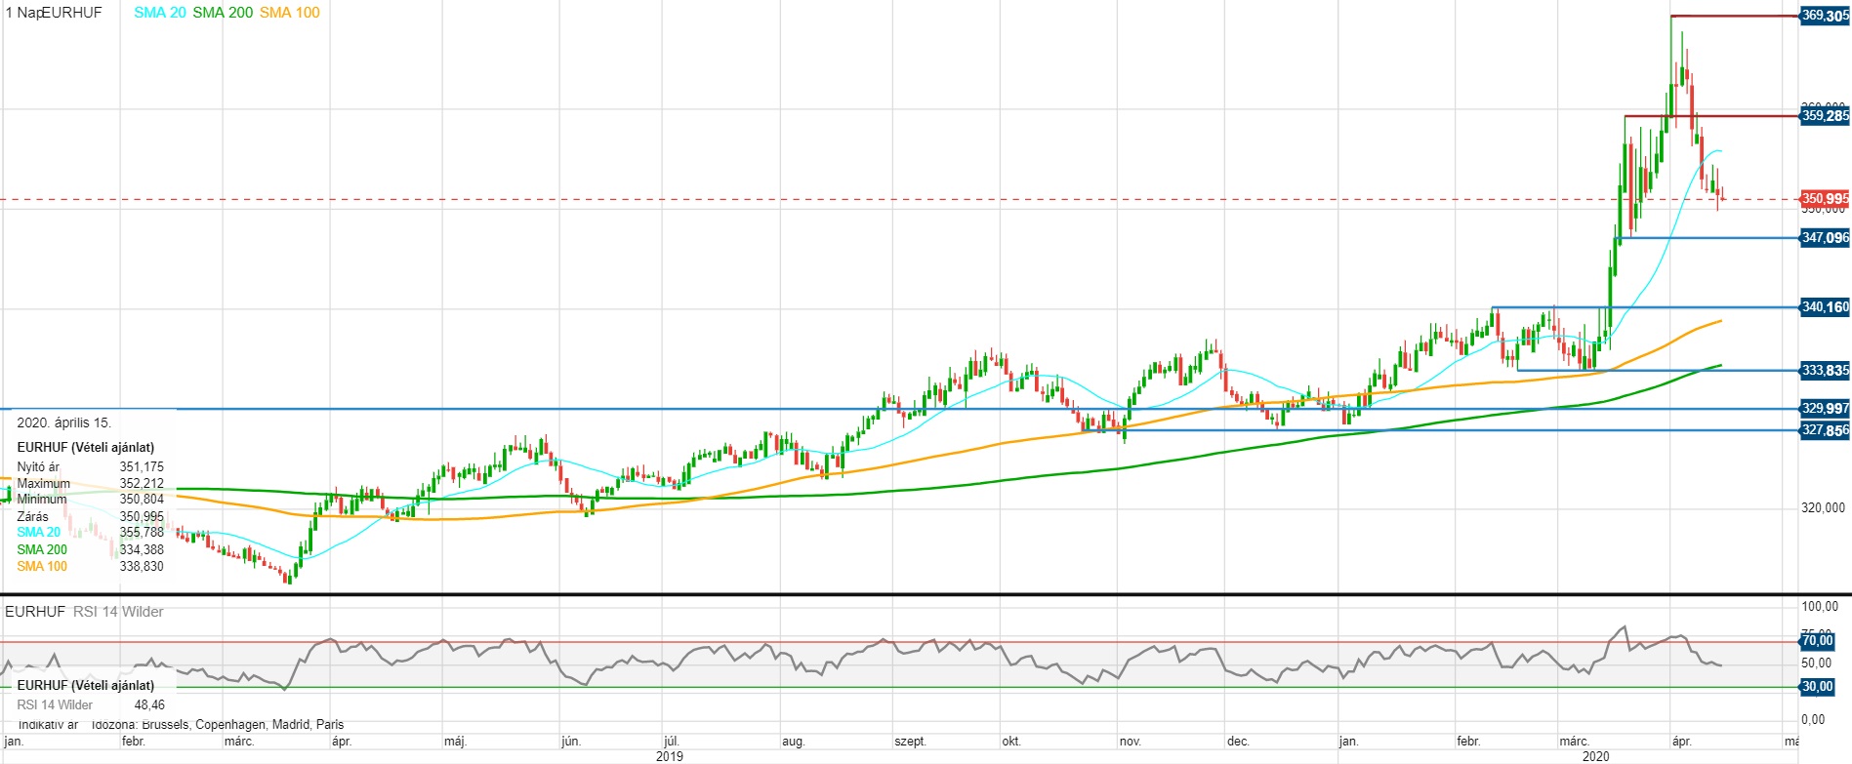Click the RSI 100,00 scale label
Viewport: 1852px width, 764px height.
click(1820, 607)
